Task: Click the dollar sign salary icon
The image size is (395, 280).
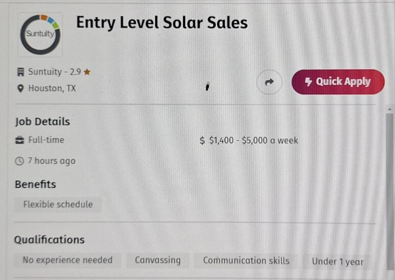Action: (x=202, y=140)
